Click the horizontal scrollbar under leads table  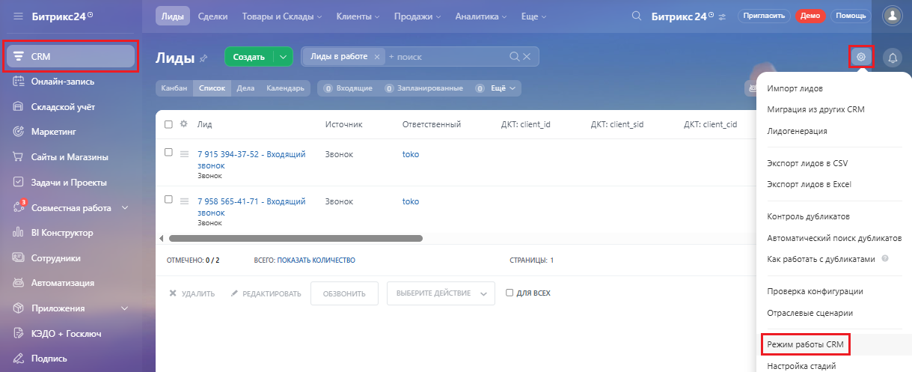tap(296, 239)
